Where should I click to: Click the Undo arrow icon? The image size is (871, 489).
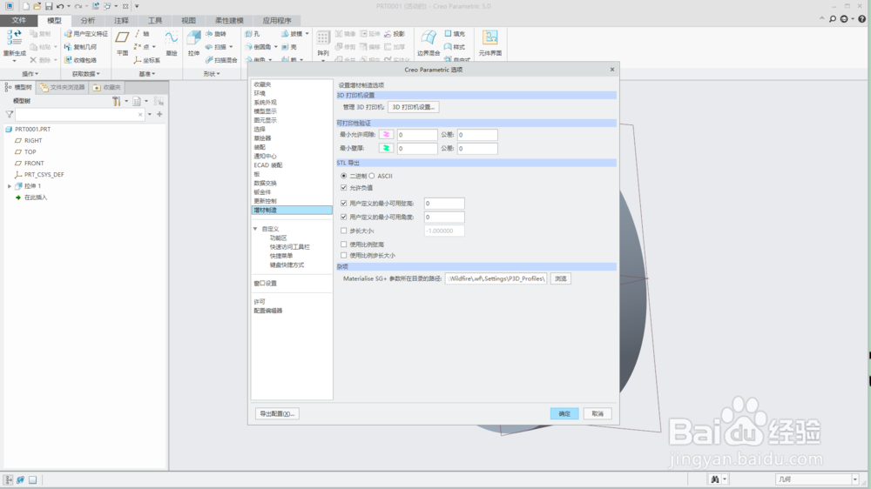click(x=60, y=6)
